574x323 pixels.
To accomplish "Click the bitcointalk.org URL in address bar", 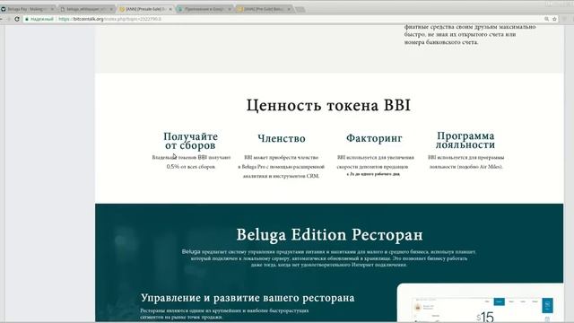I will pyautogui.click(x=109, y=19).
